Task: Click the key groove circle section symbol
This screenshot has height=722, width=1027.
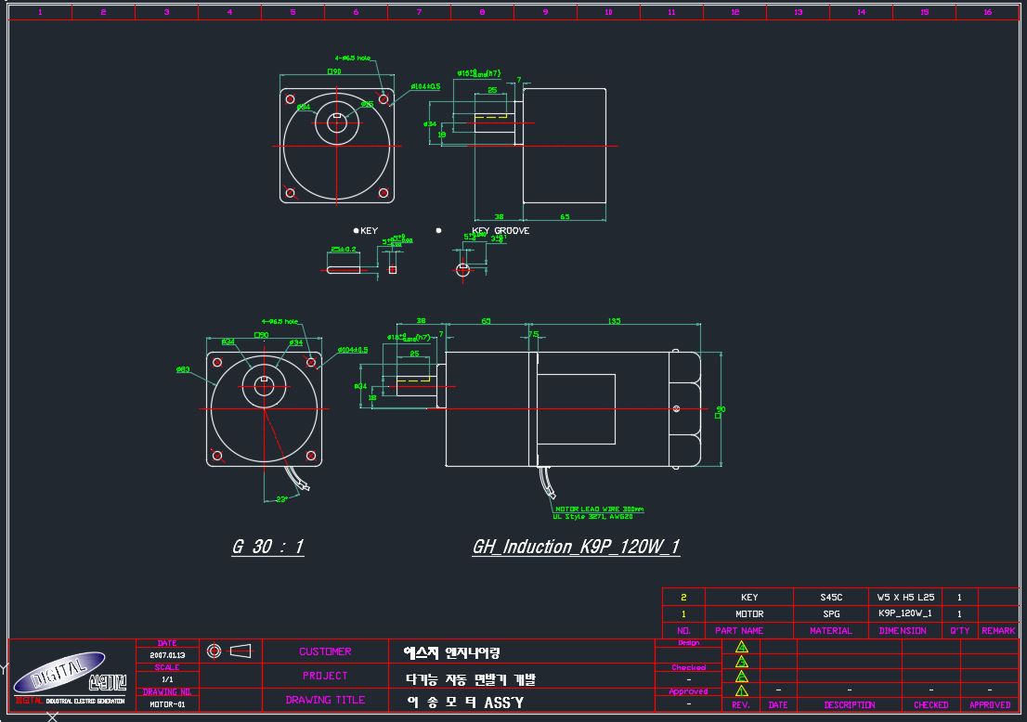Action: point(463,269)
